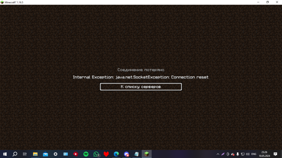Open the red play-button app on the taskbar
282x158 pixels.
click(76, 154)
